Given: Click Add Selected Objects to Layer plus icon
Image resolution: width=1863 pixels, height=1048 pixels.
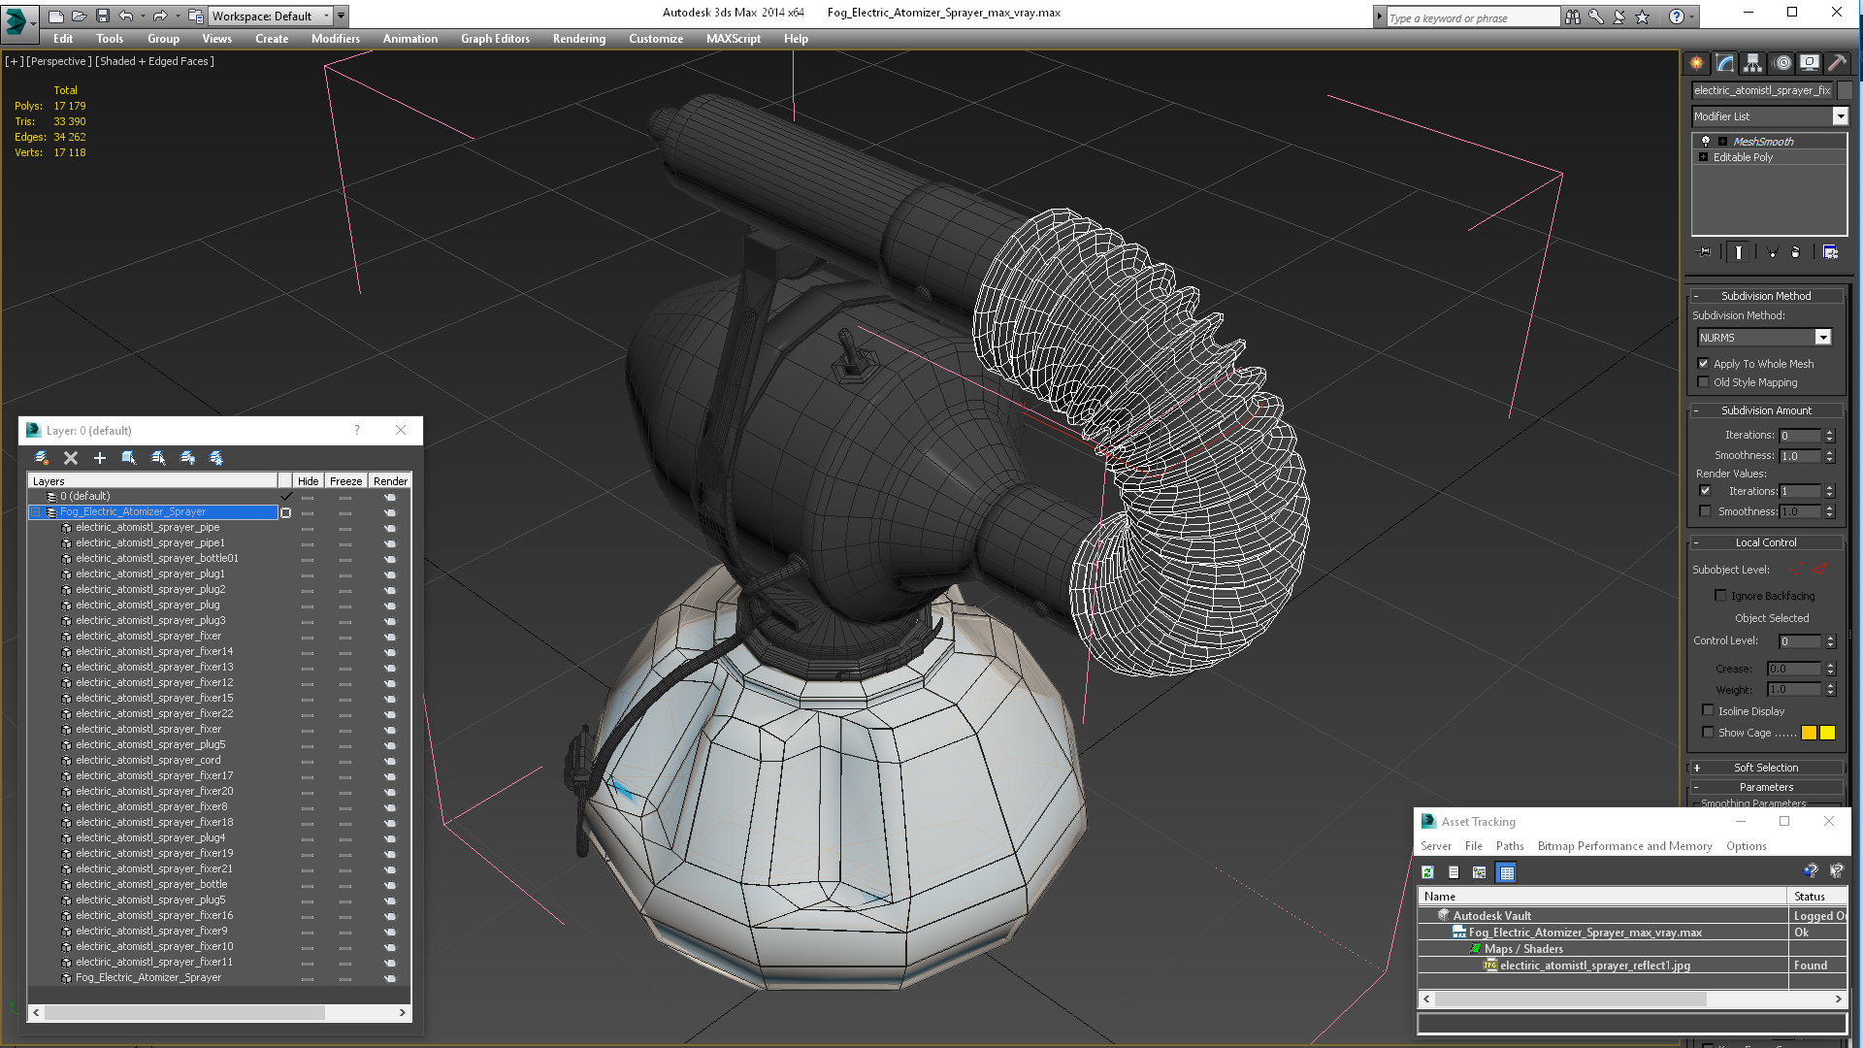Looking at the screenshot, I should point(99,458).
